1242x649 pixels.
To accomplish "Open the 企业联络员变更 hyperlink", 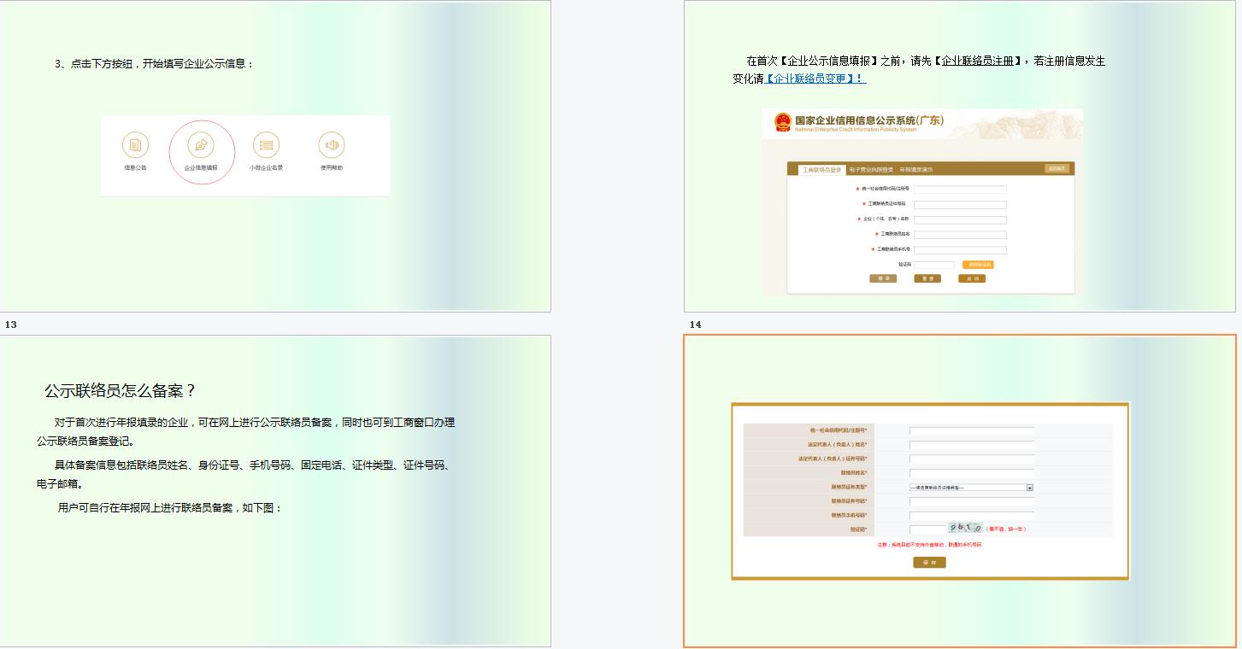I will 814,77.
